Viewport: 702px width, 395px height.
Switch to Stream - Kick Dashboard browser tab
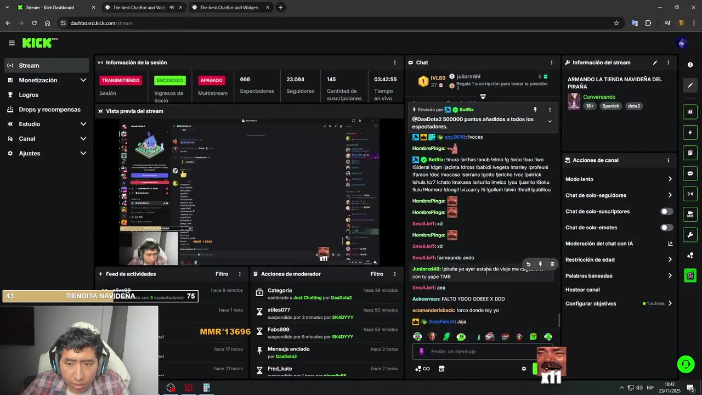56,8
